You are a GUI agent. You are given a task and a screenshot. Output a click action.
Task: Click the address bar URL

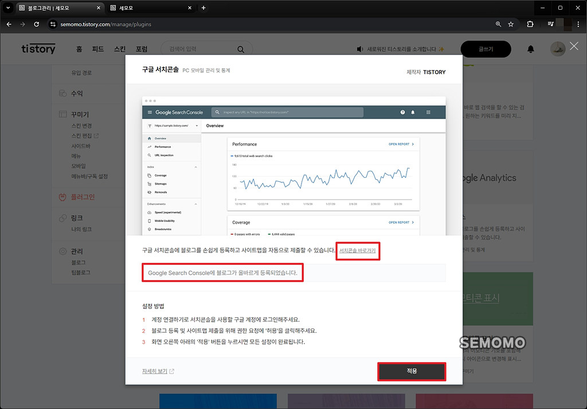pos(106,24)
